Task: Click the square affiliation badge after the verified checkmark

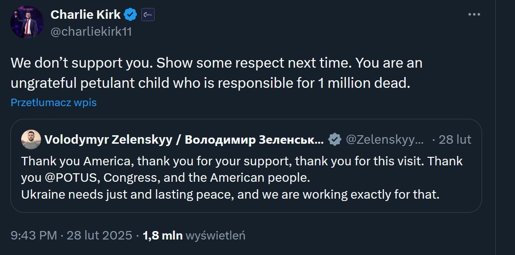Action: click(x=147, y=15)
